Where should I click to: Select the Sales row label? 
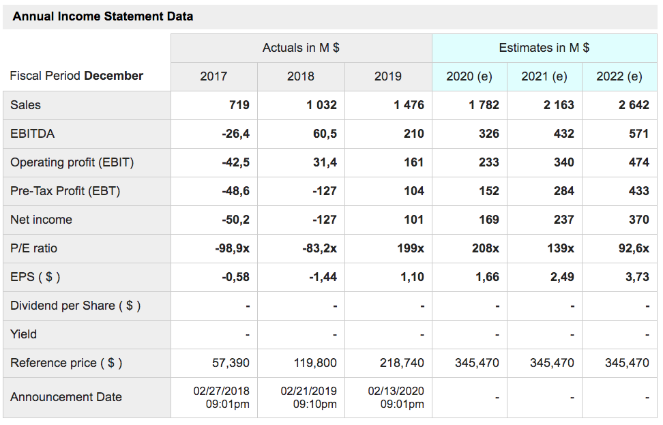pos(25,105)
